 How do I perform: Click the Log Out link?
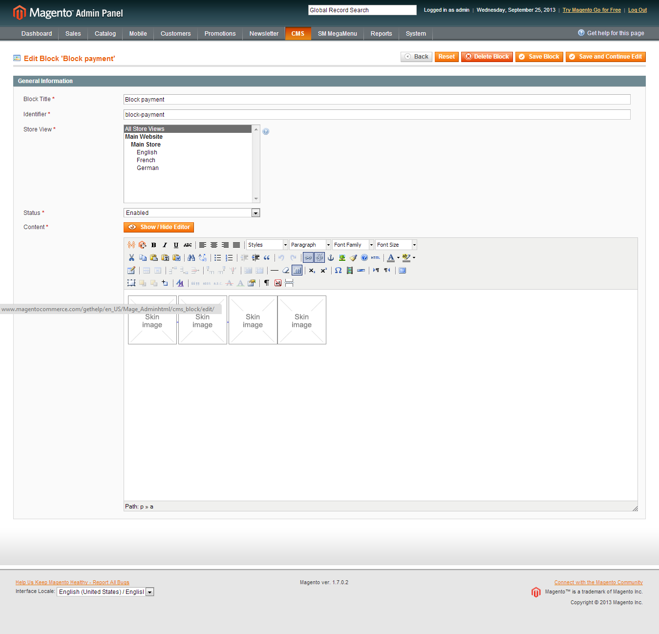(x=638, y=10)
